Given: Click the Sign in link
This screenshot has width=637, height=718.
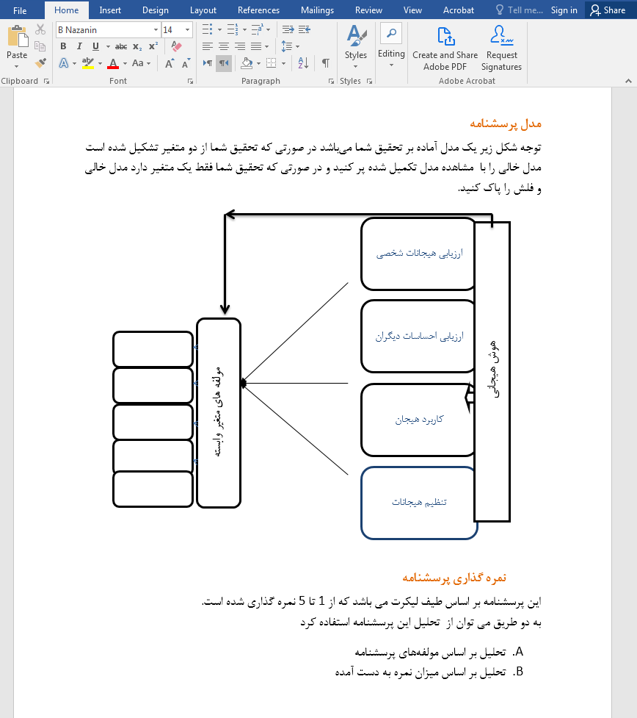Looking at the screenshot, I should pyautogui.click(x=564, y=10).
